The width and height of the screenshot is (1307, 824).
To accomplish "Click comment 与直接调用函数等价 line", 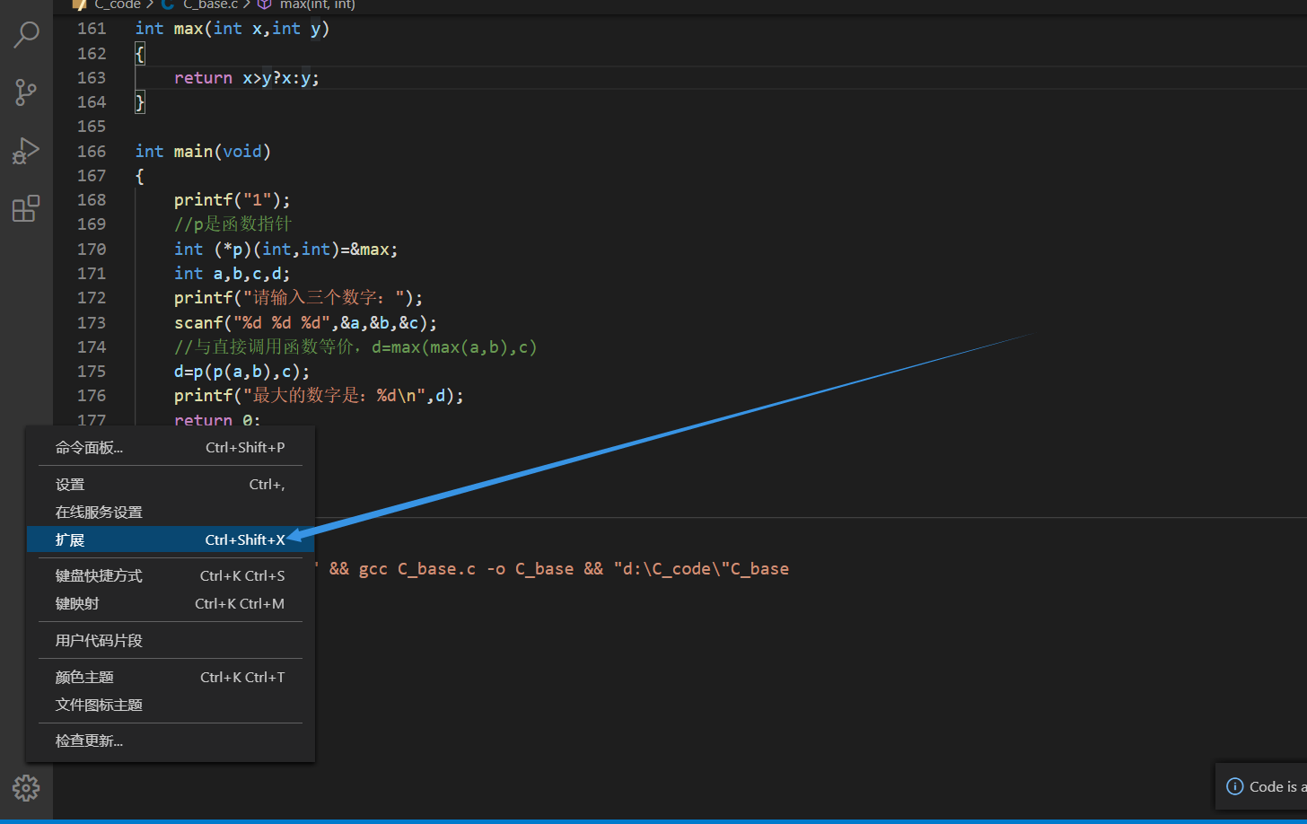I will [x=355, y=346].
